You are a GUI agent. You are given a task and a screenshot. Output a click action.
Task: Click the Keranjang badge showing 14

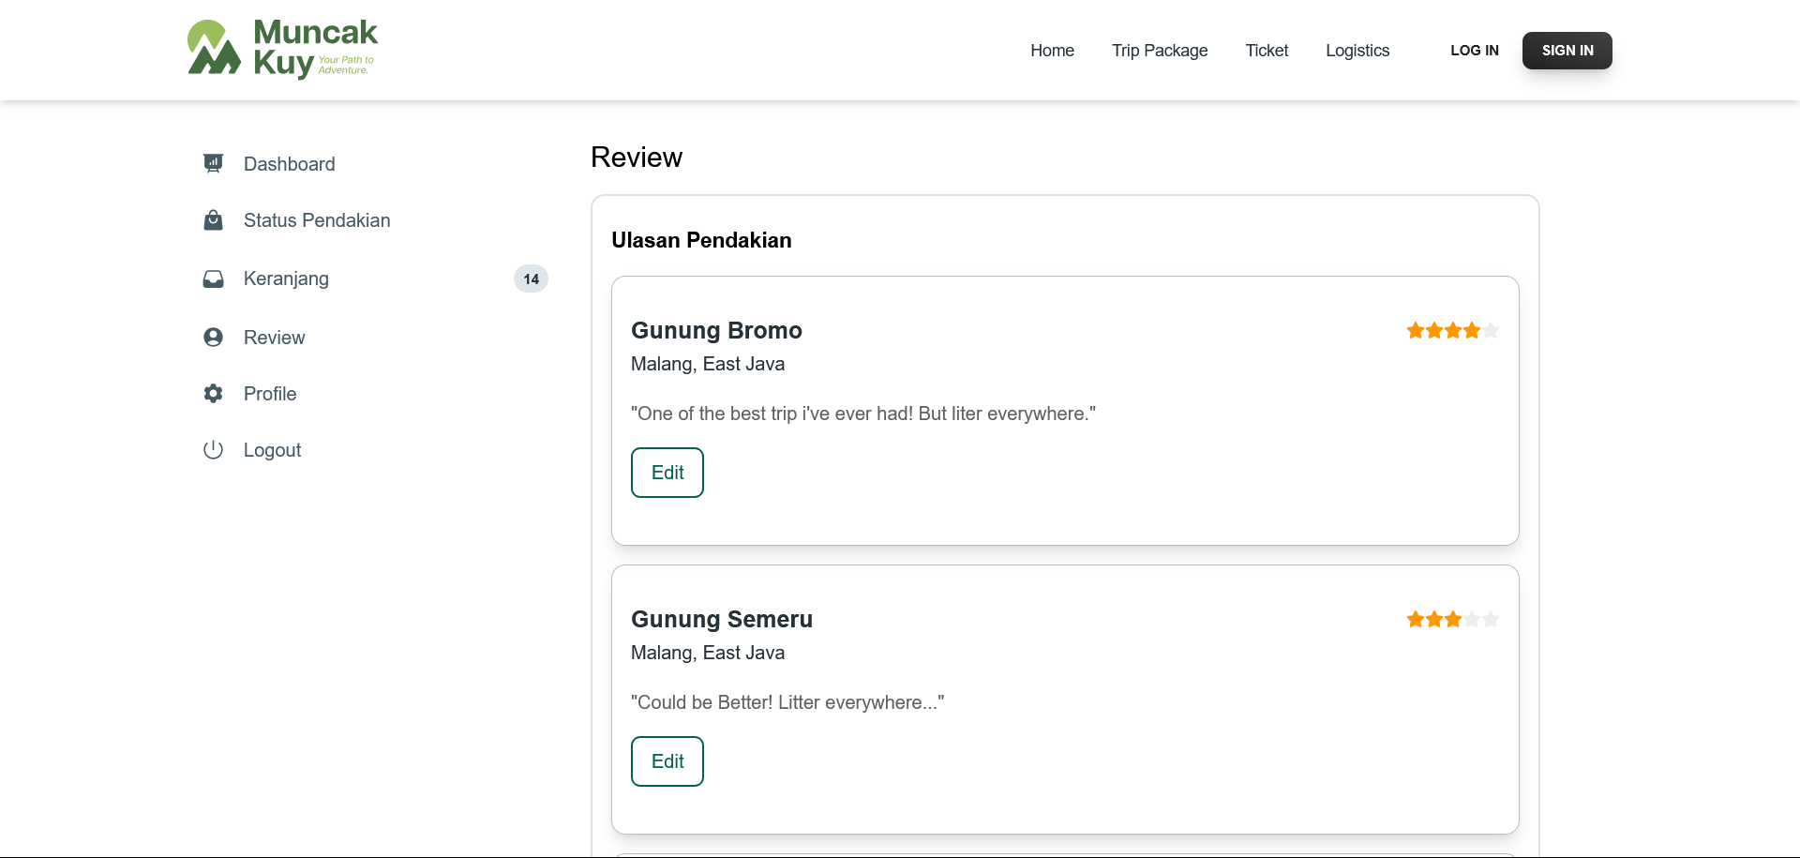[x=531, y=279]
